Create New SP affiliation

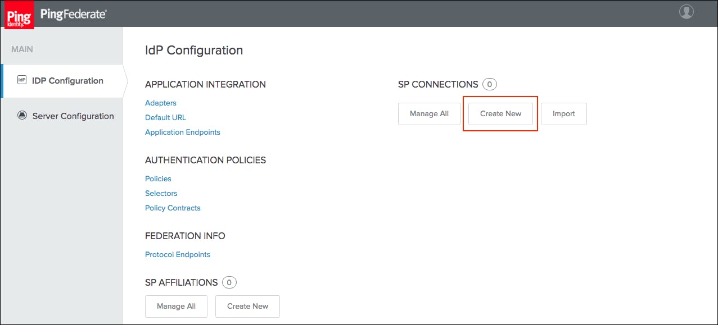[x=247, y=306]
